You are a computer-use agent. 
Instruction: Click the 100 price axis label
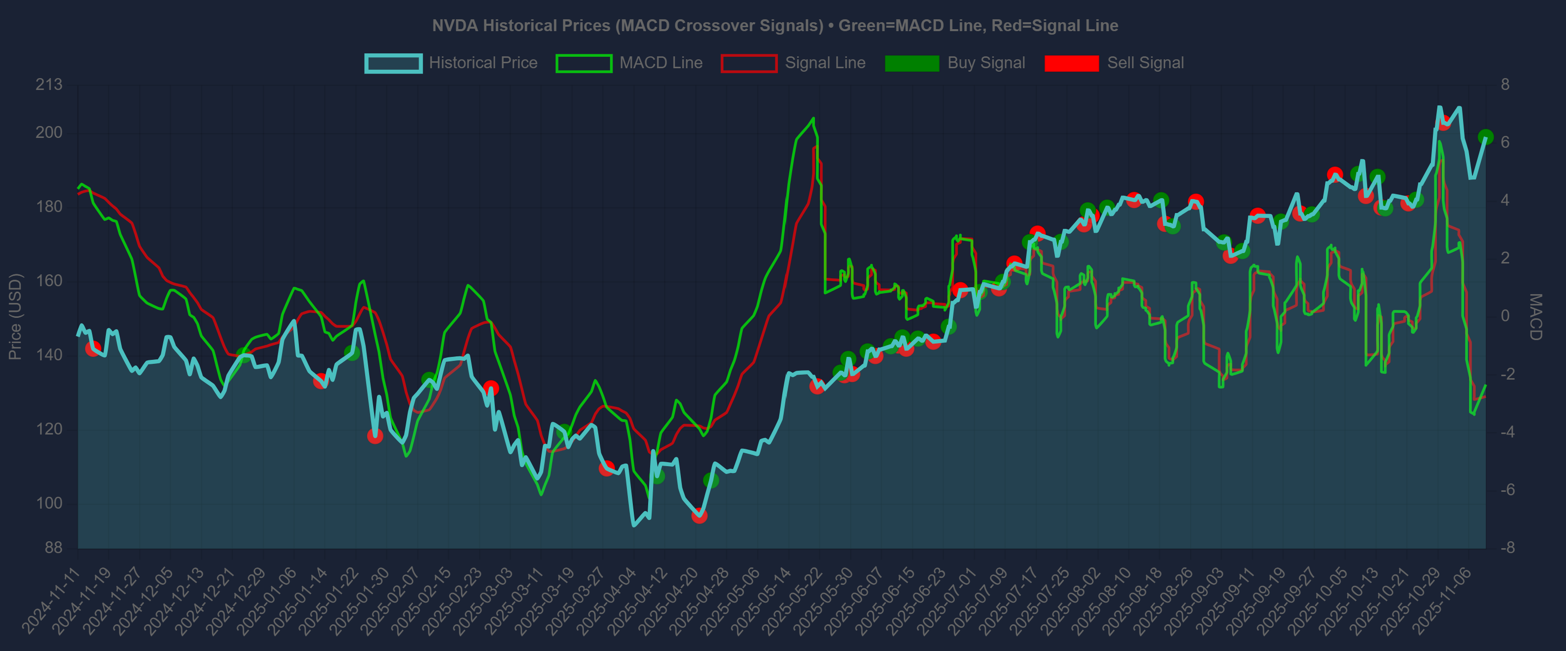(x=48, y=503)
